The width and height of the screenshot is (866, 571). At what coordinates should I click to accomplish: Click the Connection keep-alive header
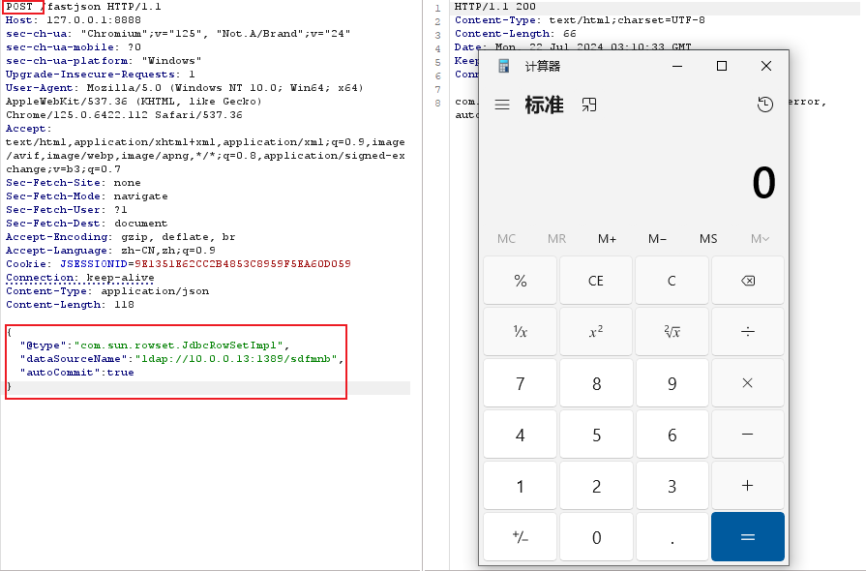coord(80,278)
